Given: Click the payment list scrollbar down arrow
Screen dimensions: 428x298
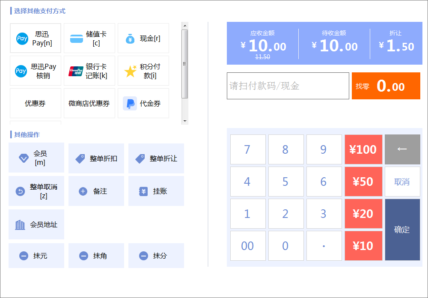Looking at the screenshot, I should [185, 121].
